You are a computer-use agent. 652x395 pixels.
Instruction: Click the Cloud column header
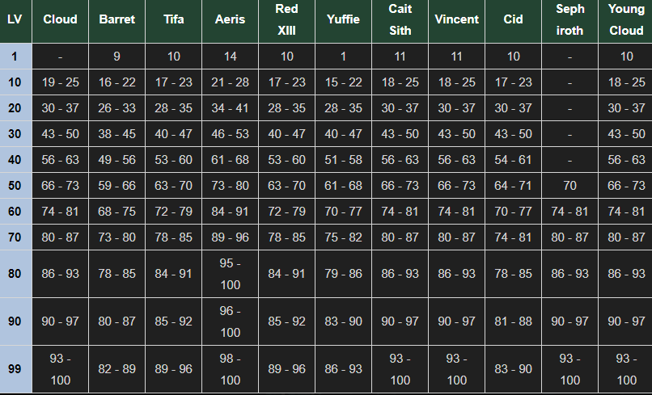[61, 19]
